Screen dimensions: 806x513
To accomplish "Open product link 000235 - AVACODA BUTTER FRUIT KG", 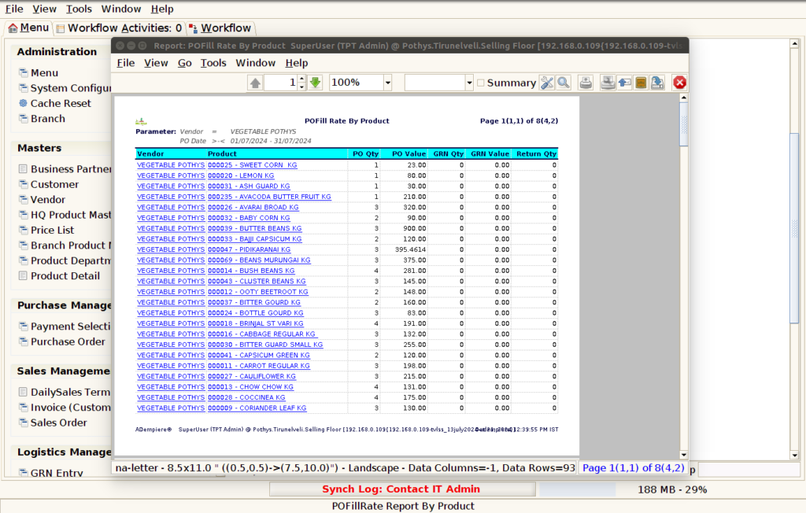I will [x=269, y=197].
